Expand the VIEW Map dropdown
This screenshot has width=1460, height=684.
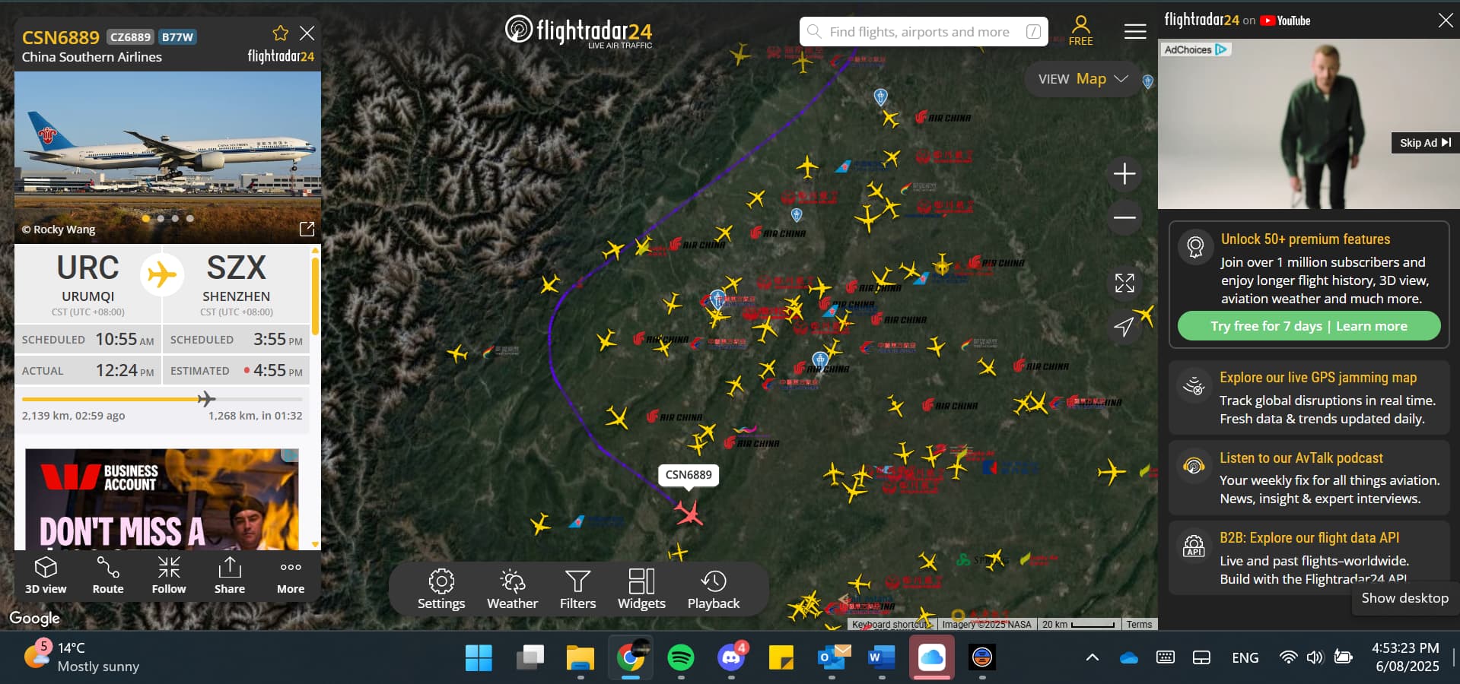pos(1083,79)
